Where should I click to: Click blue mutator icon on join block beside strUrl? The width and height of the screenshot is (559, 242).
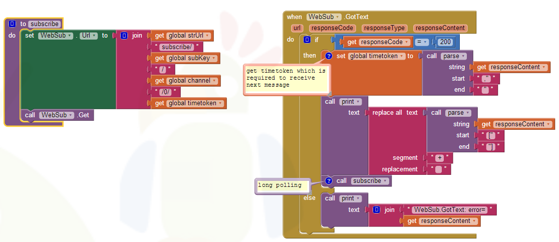[124, 36]
